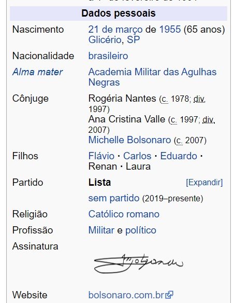Follow the Glicério birthplace link
The image size is (235, 303).
pyautogui.click(x=105, y=40)
